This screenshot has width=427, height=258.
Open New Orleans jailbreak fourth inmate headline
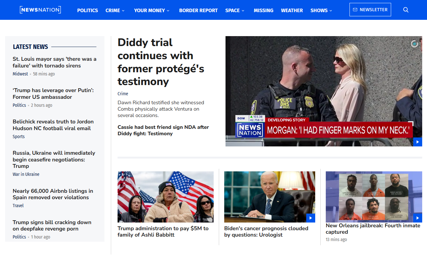pos(373,229)
